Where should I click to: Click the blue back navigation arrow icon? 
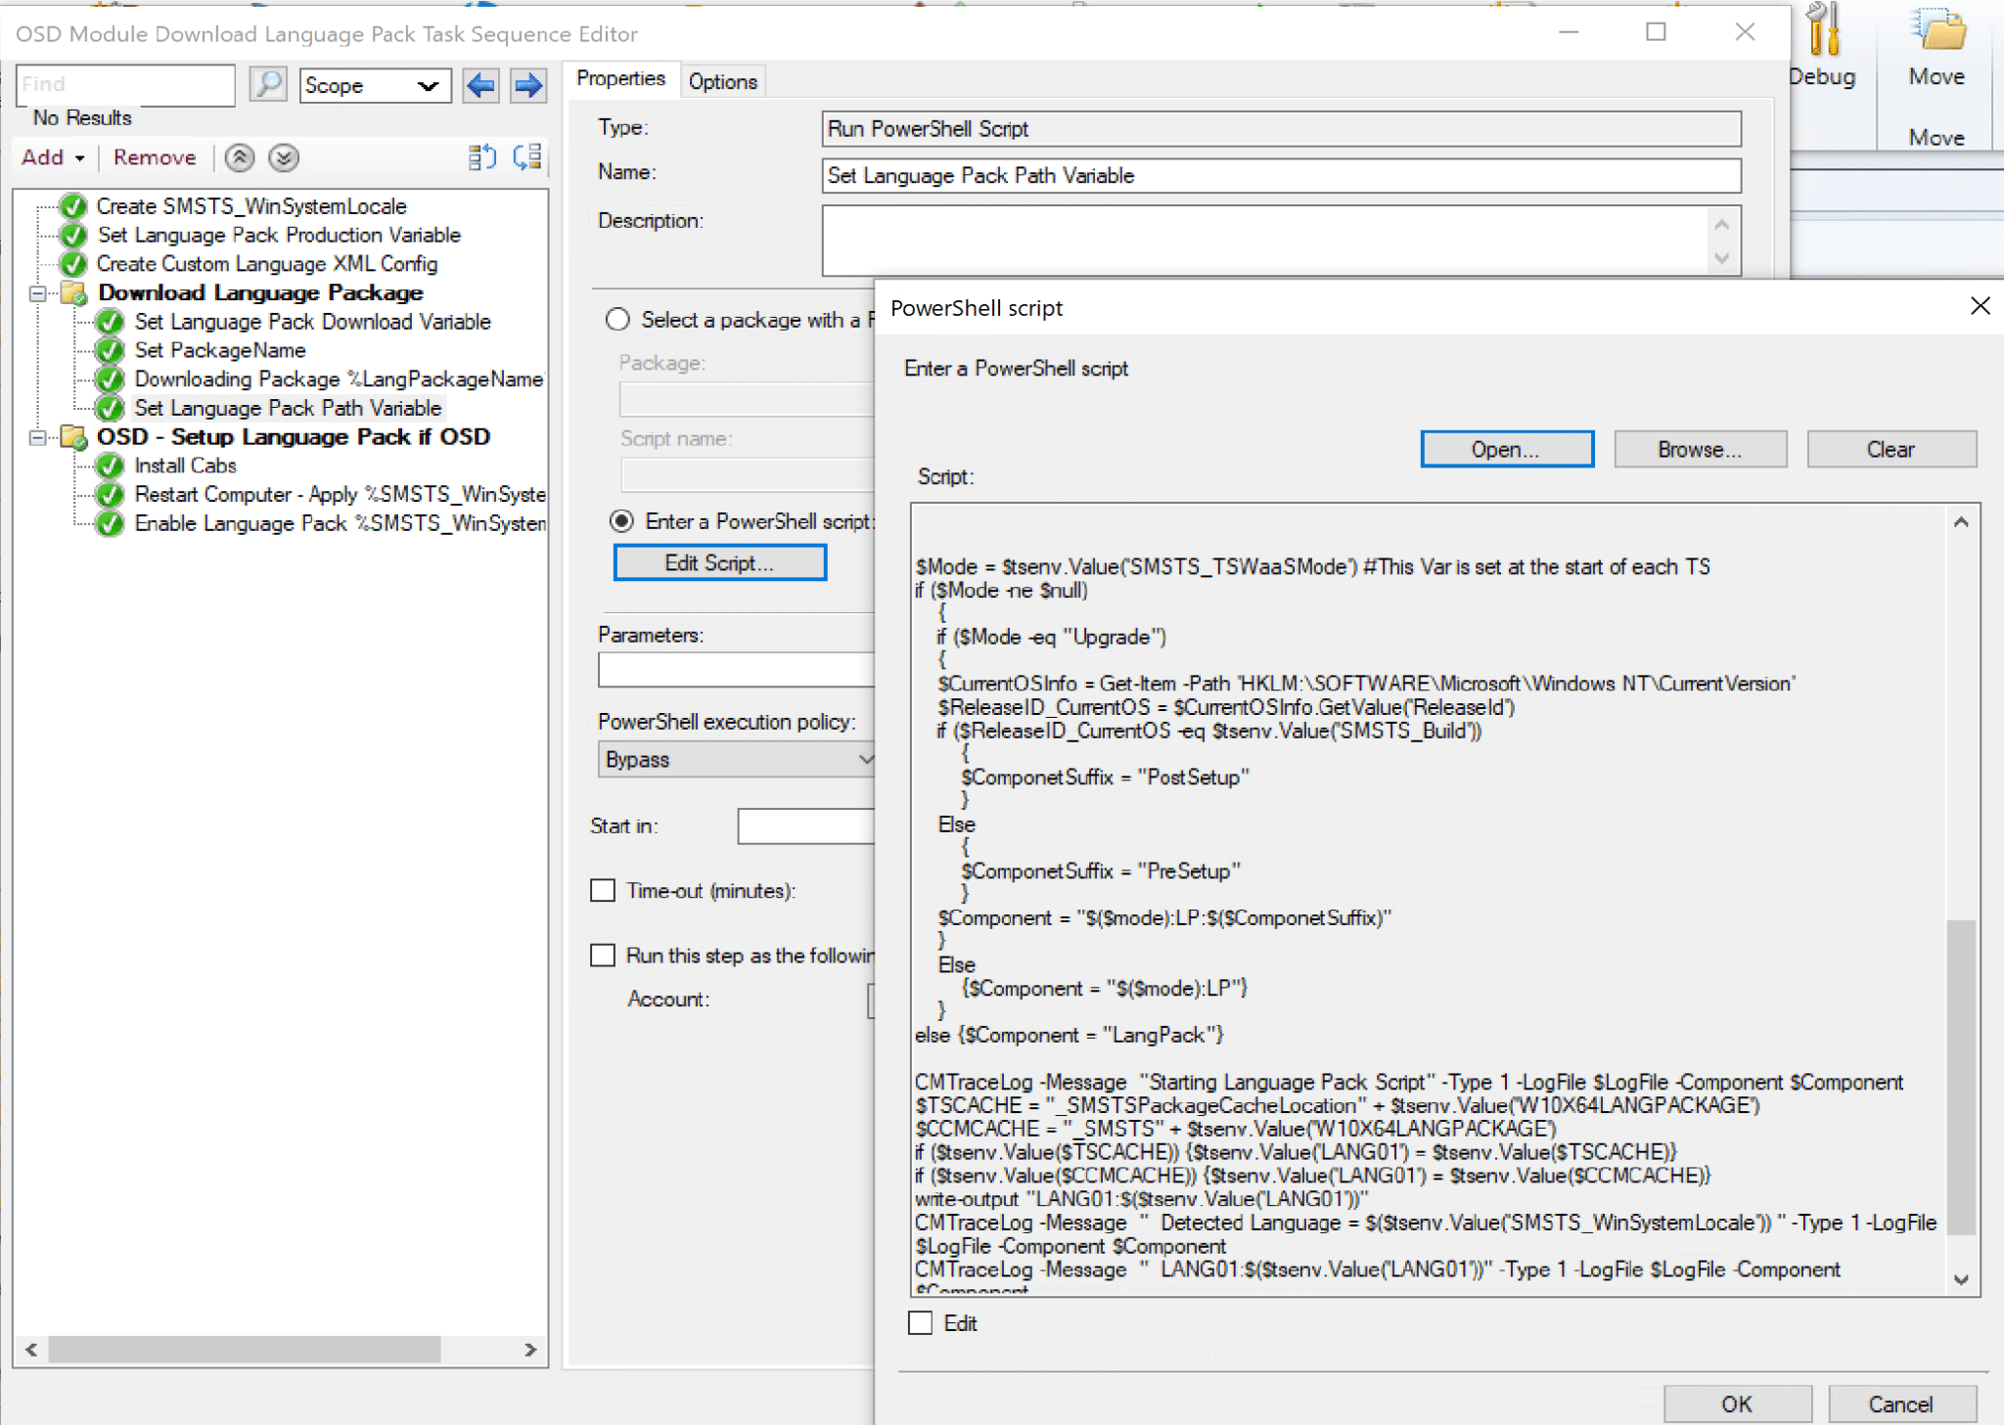479,86
